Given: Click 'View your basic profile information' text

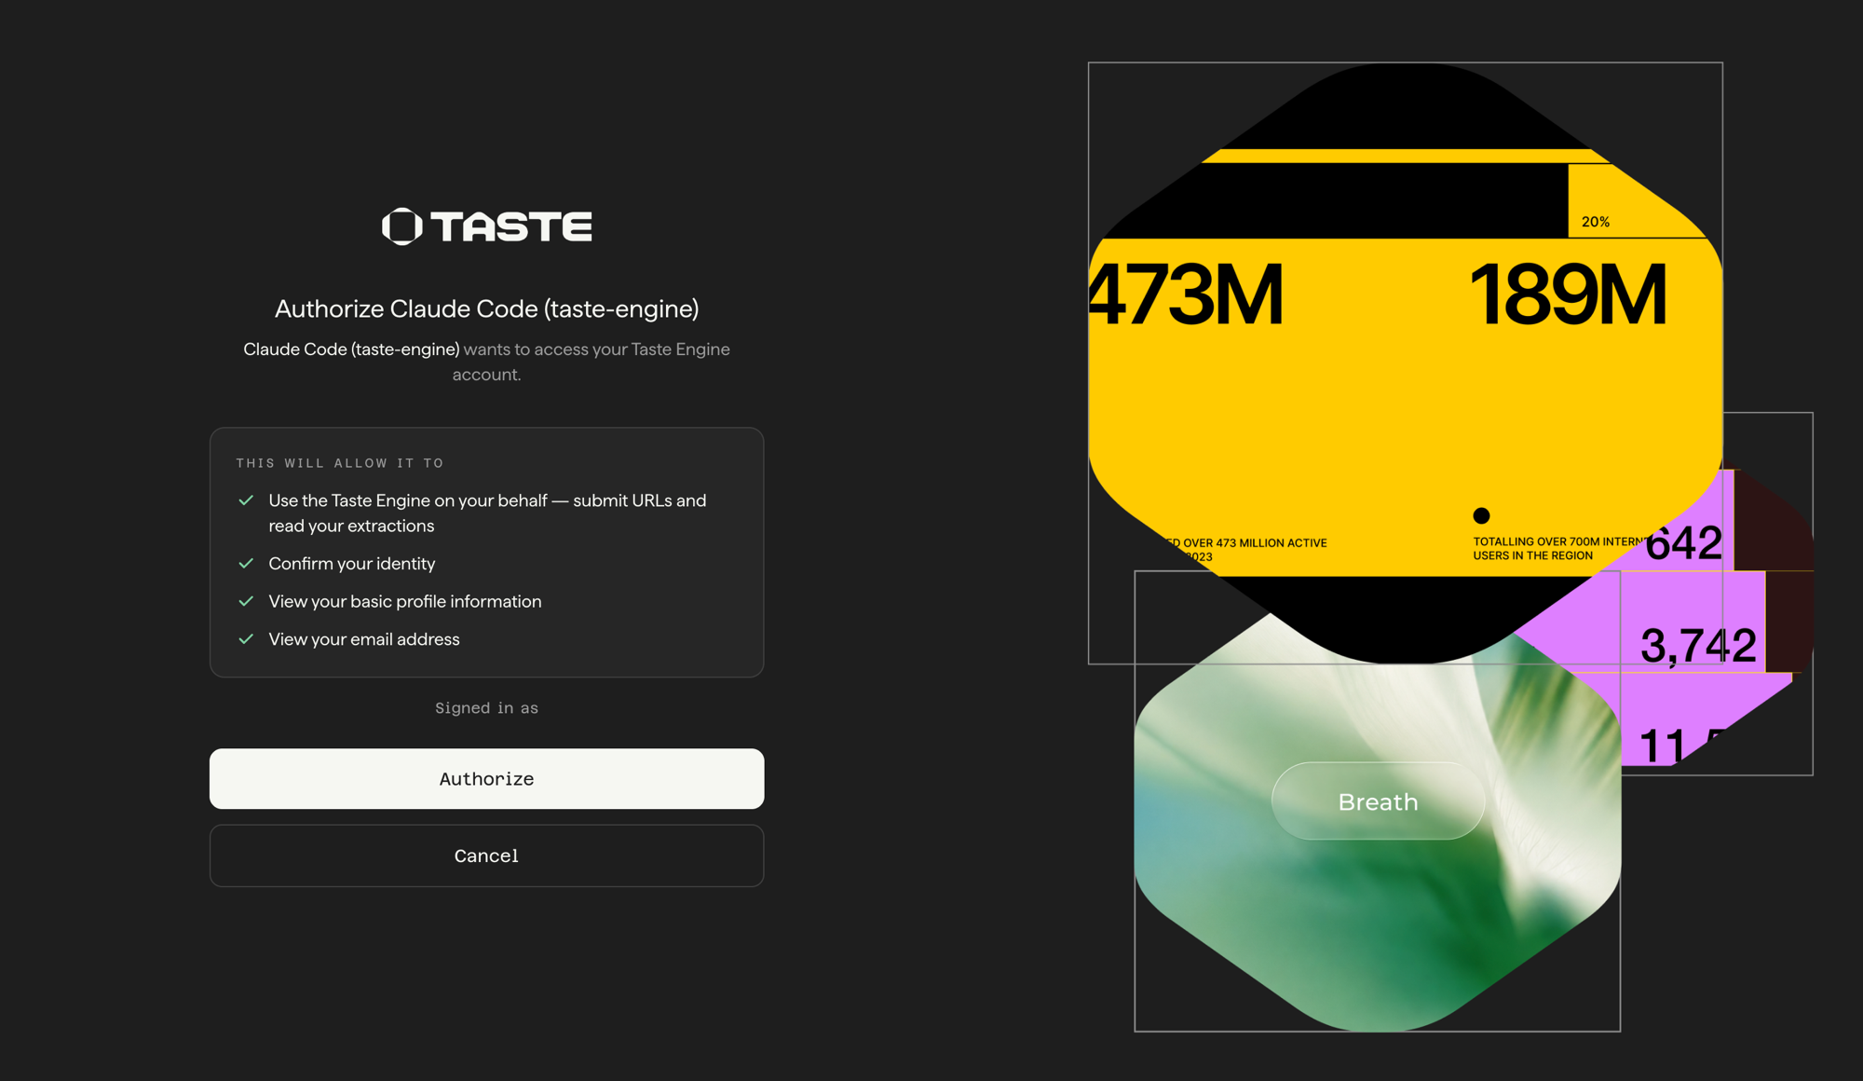Looking at the screenshot, I should (404, 601).
